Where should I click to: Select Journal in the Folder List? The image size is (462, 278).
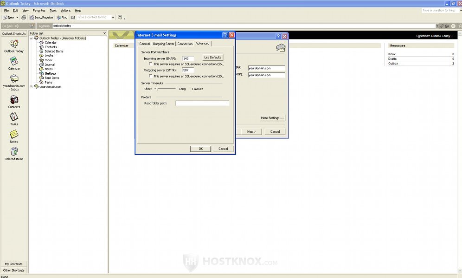pos(50,65)
